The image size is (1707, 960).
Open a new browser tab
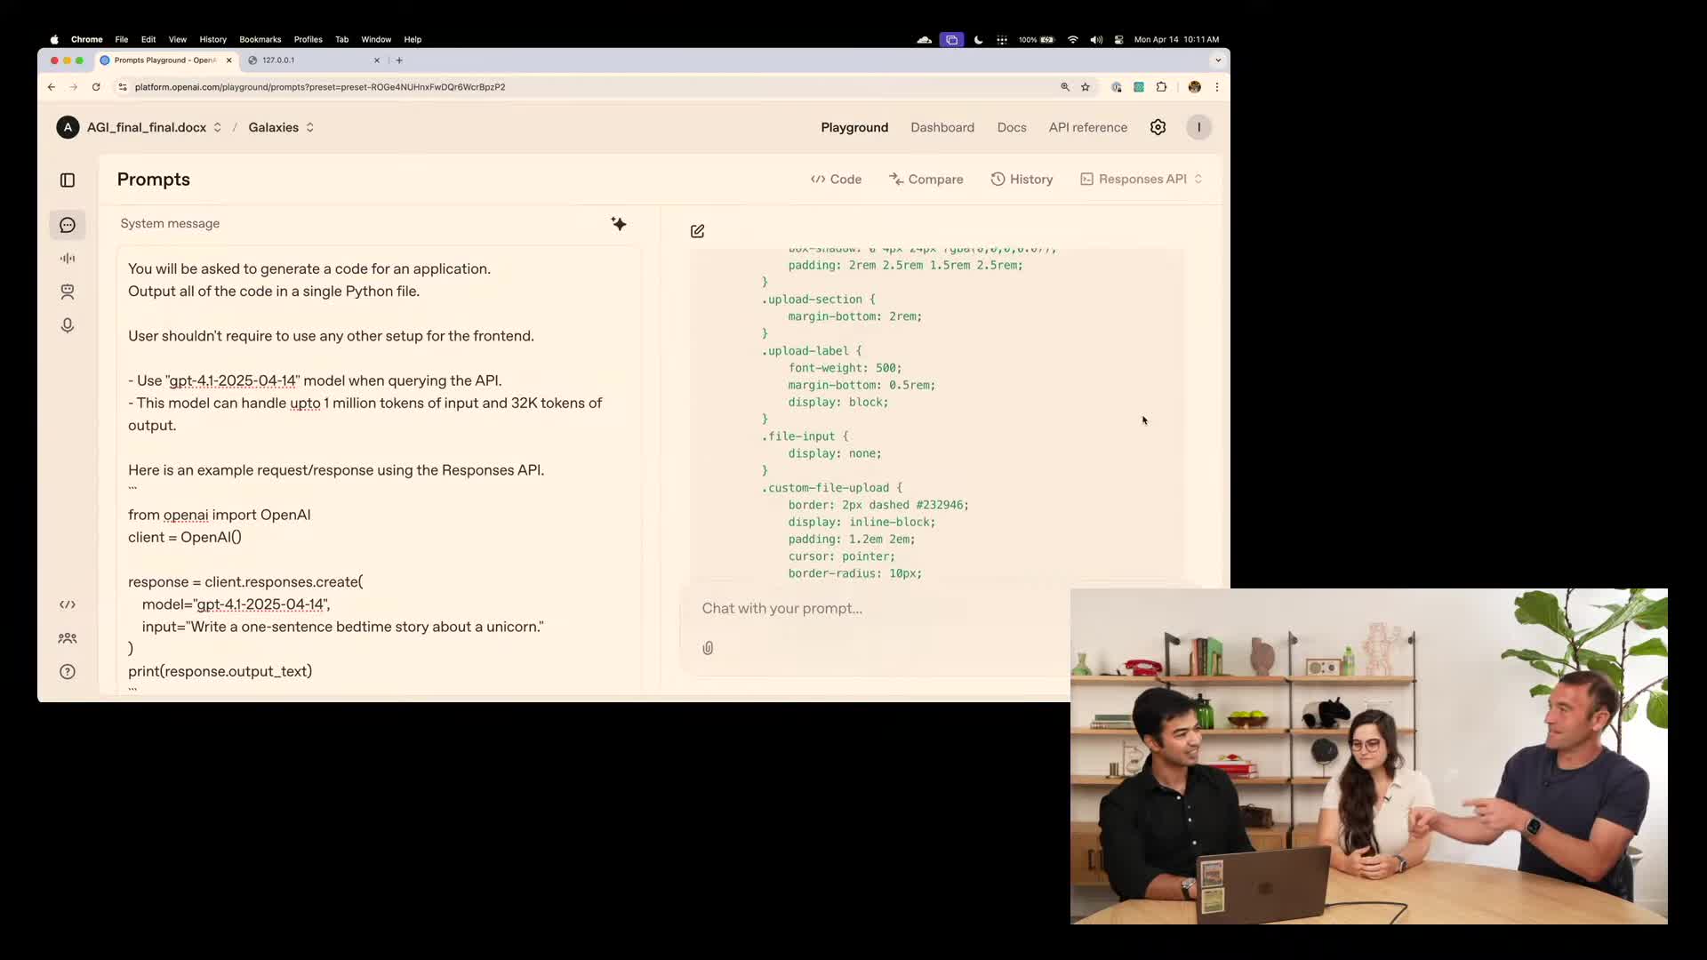[x=399, y=60]
